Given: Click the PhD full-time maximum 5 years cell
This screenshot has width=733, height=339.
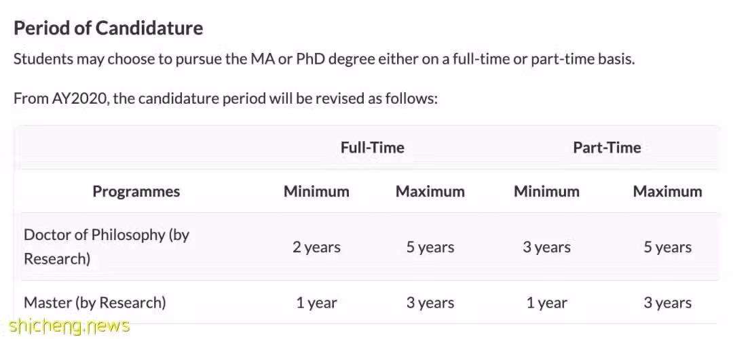Looking at the screenshot, I should click(x=430, y=247).
